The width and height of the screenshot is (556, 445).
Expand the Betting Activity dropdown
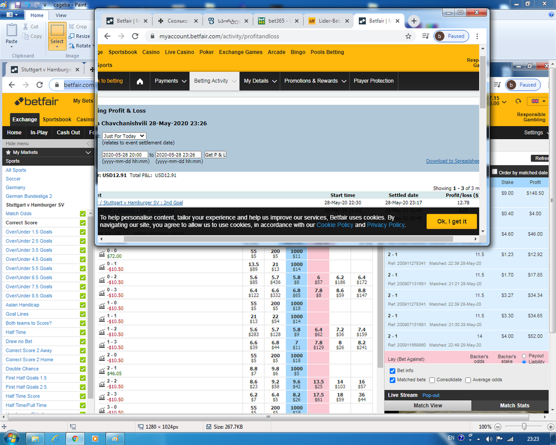tap(215, 82)
